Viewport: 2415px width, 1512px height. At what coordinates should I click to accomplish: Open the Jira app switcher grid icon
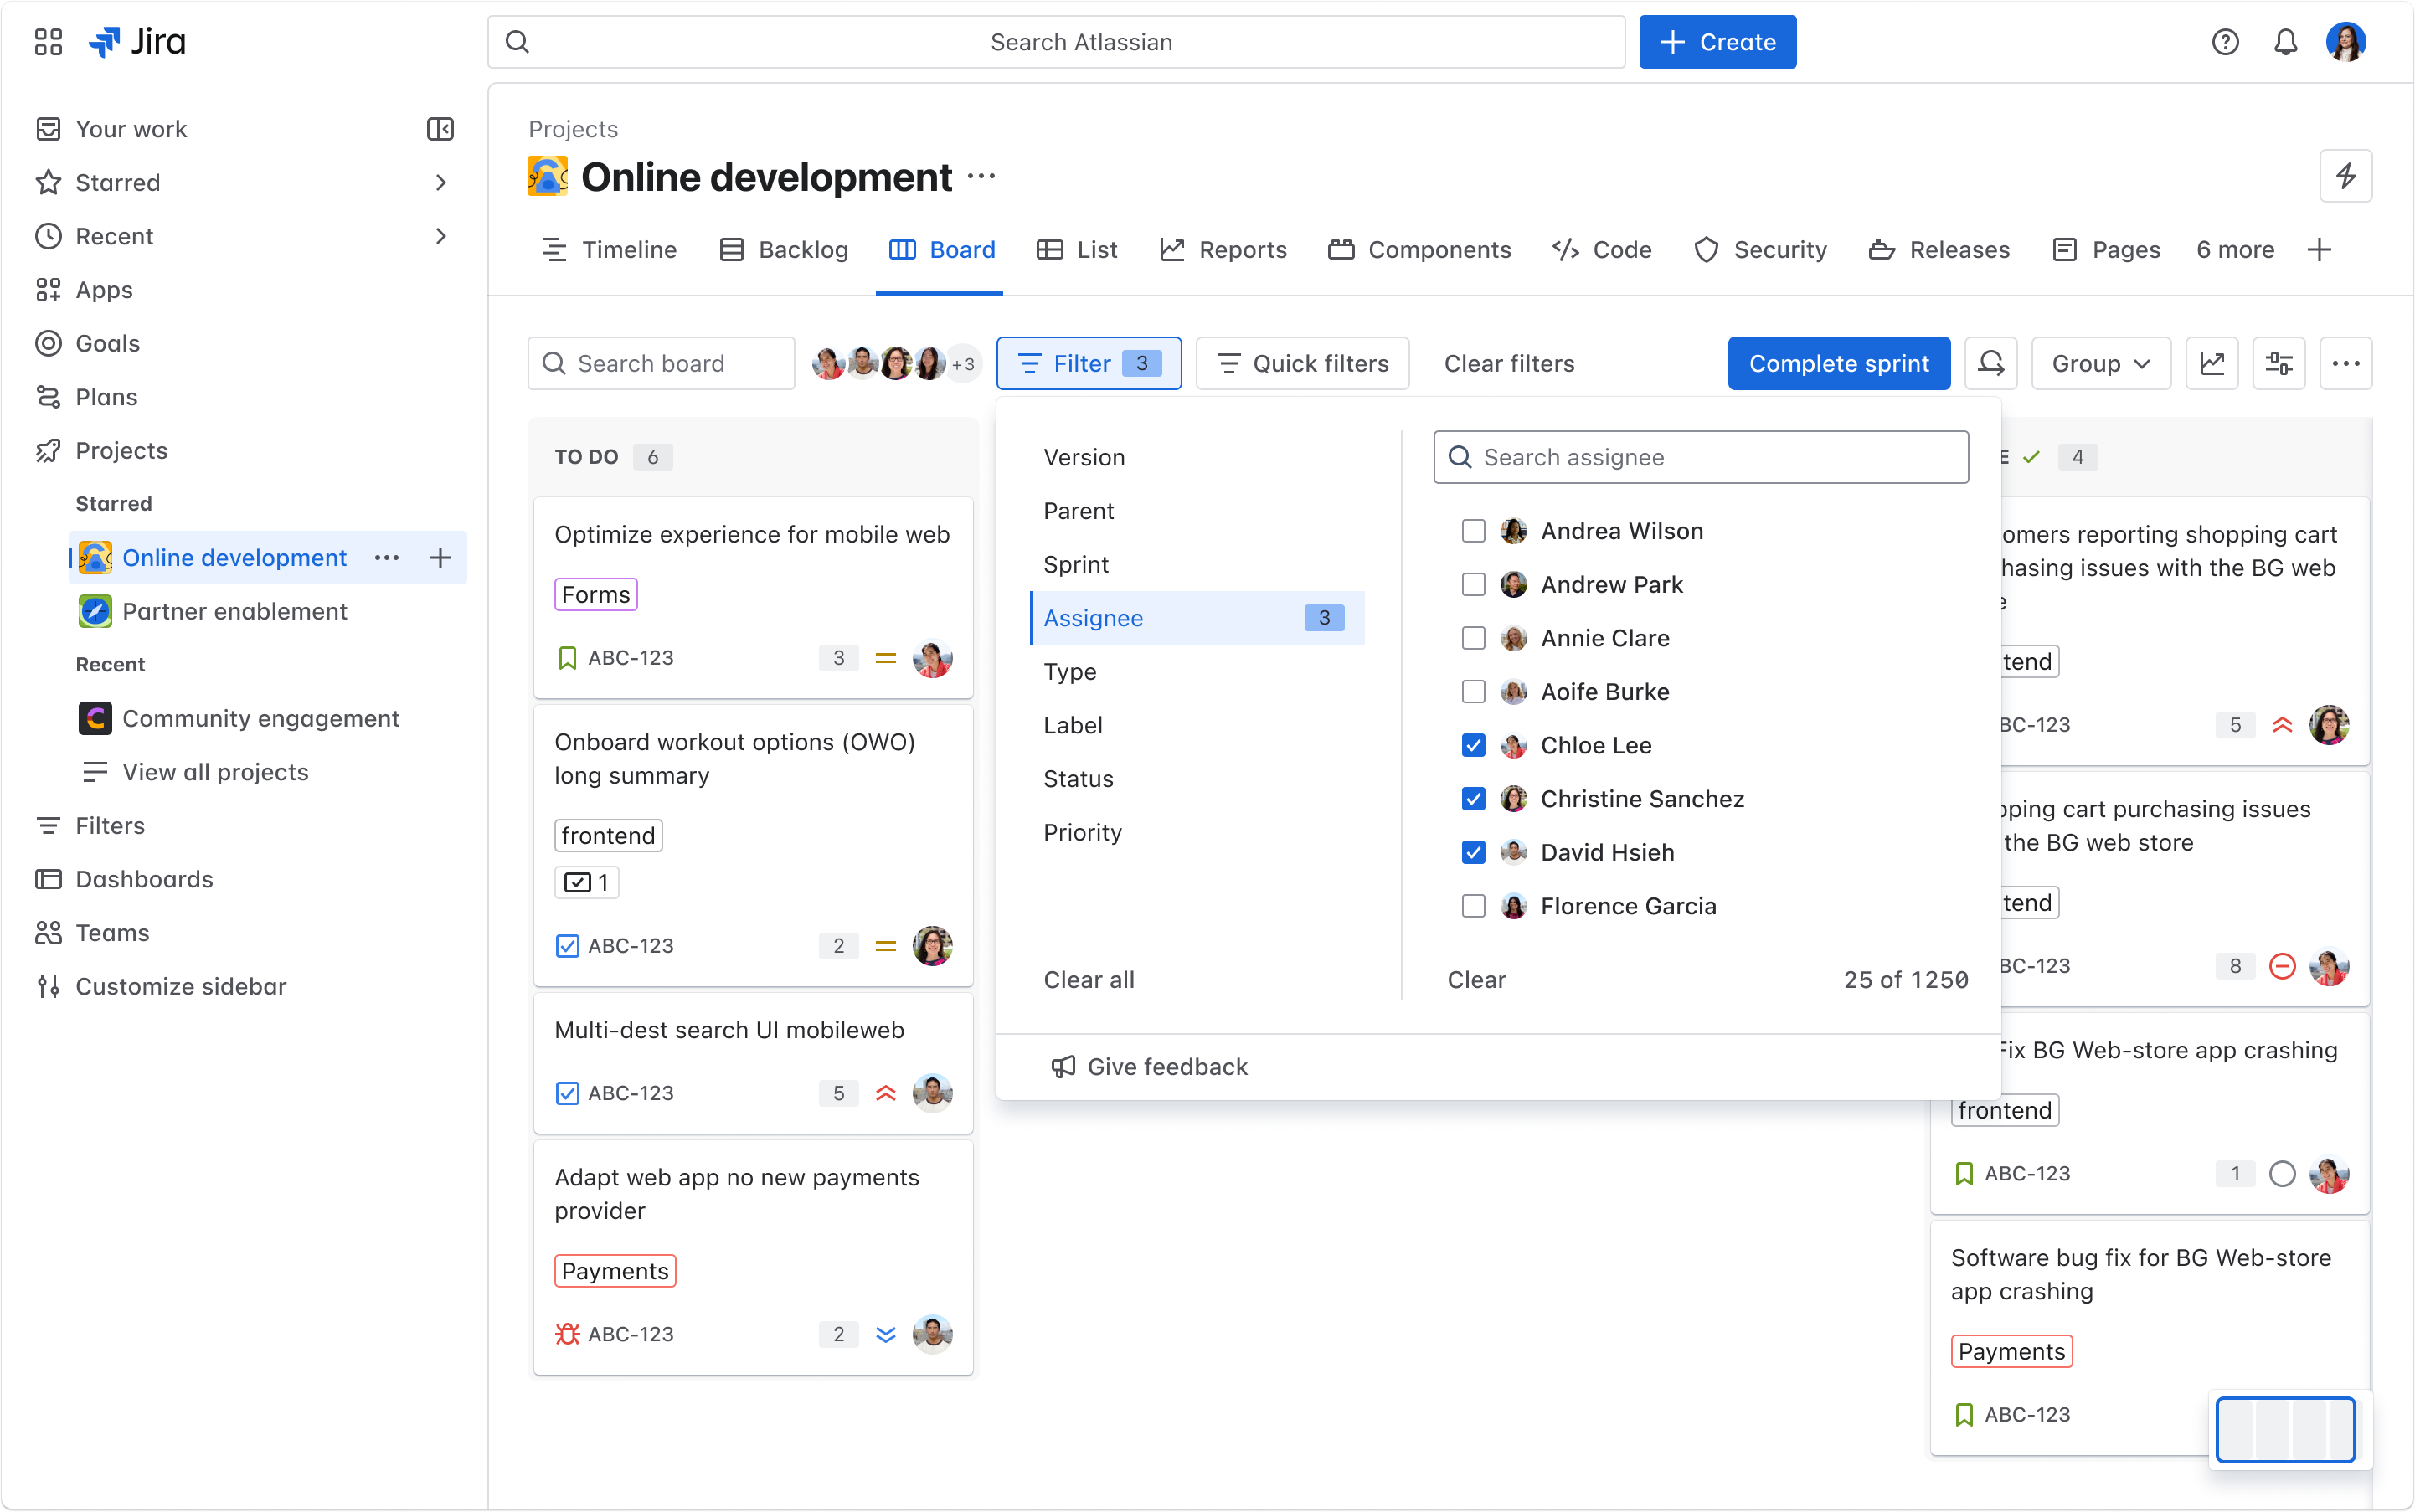click(47, 42)
